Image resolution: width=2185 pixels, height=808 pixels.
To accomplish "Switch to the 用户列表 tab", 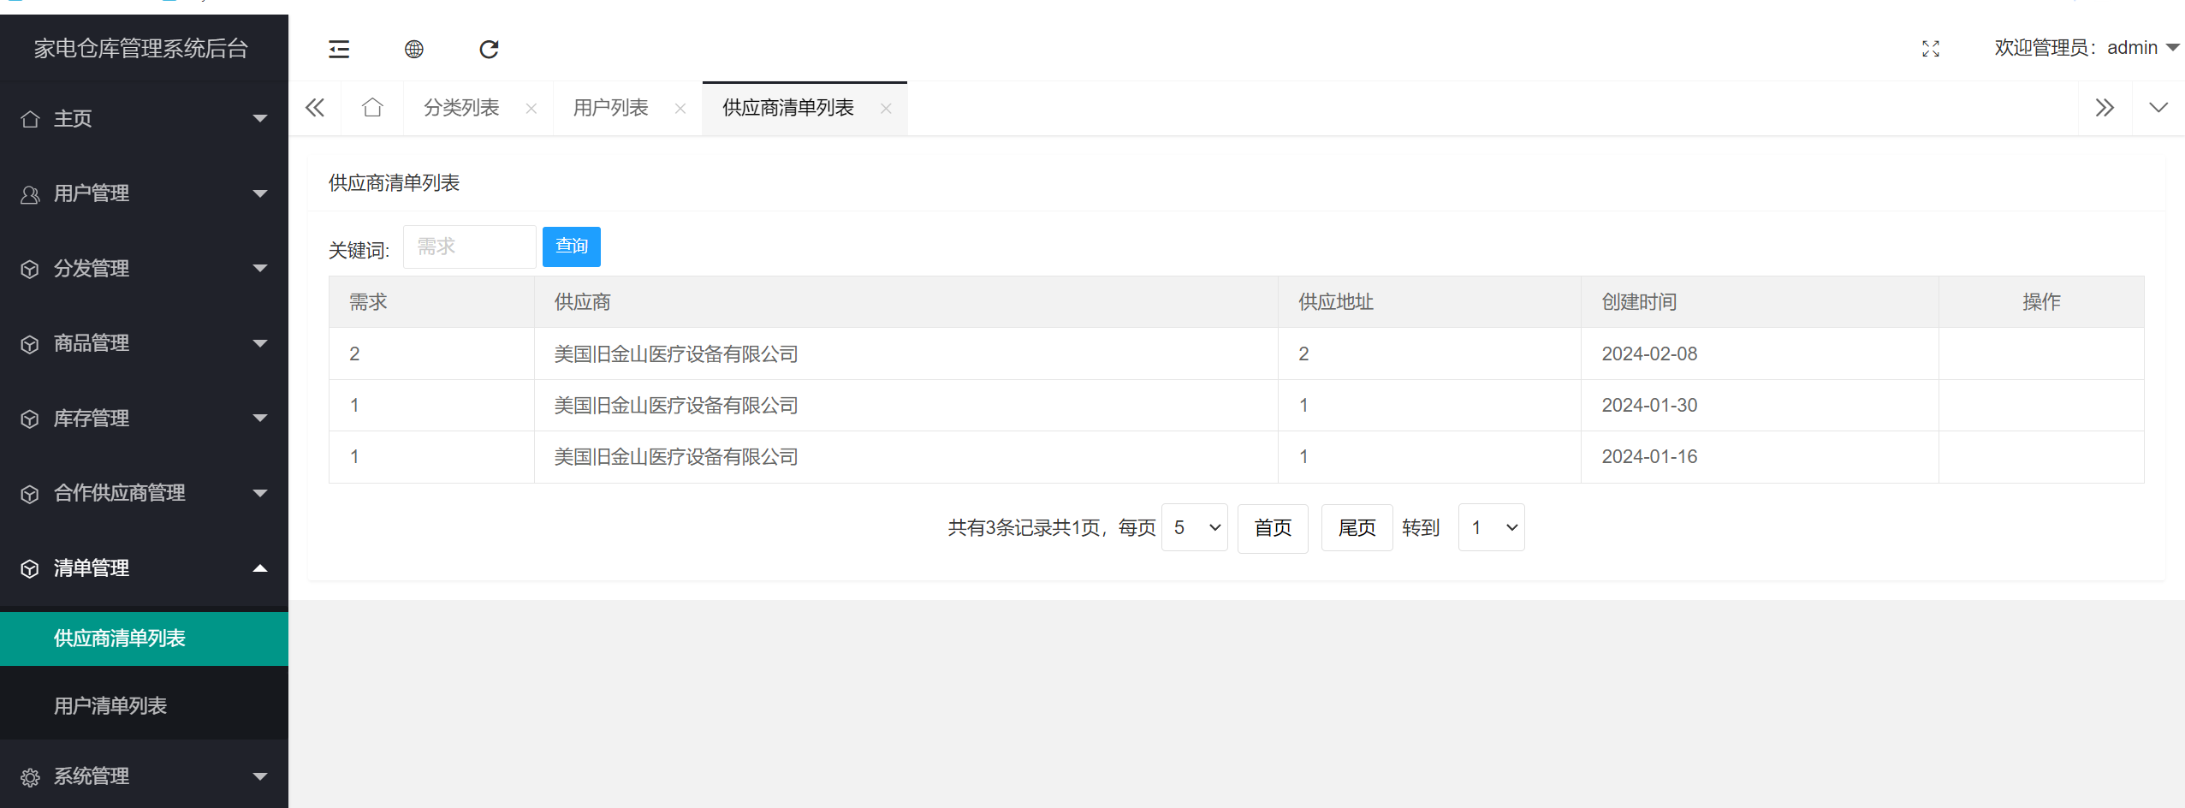I will tap(611, 107).
